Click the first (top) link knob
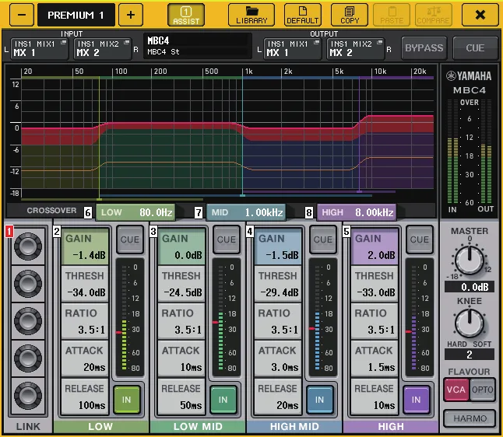 tap(28, 246)
